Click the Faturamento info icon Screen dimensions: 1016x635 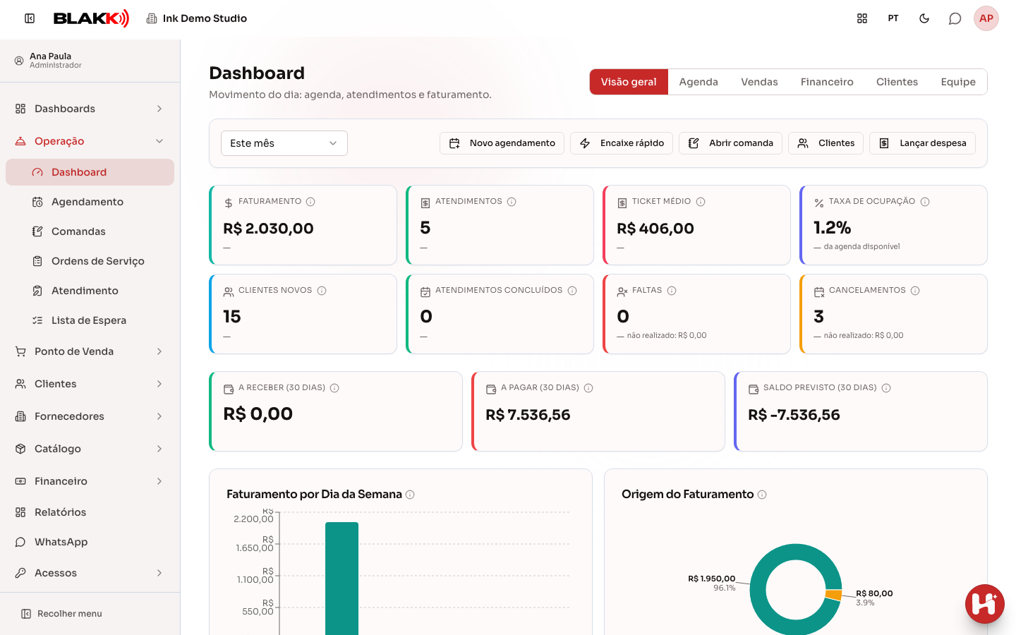click(x=310, y=202)
